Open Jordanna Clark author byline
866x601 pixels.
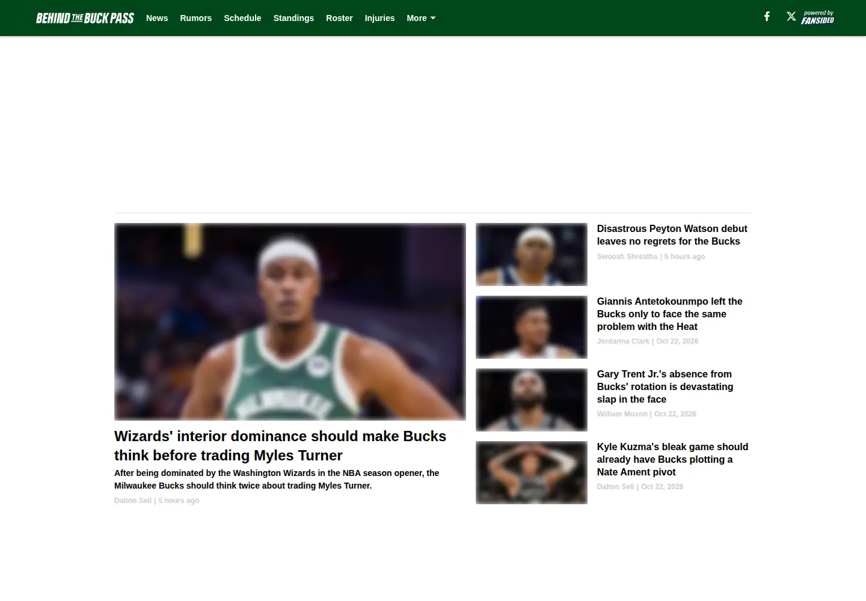tap(623, 341)
